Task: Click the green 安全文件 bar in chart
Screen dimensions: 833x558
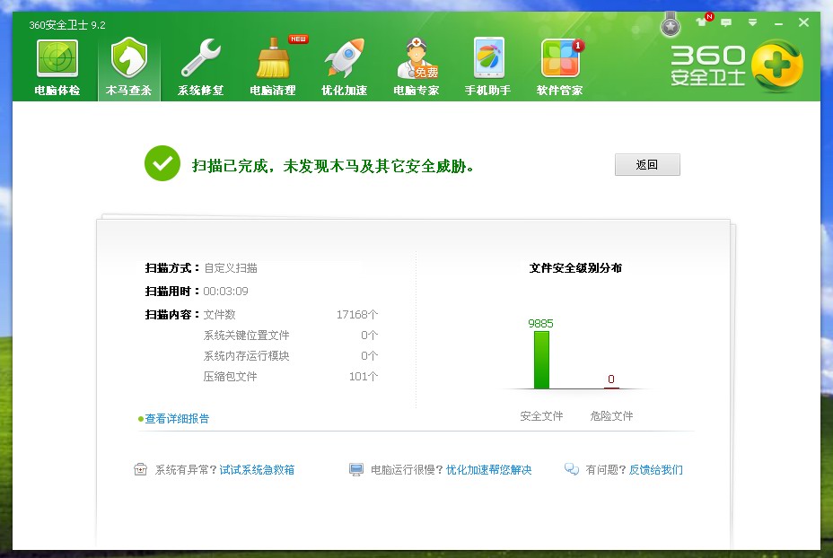Action: click(541, 360)
